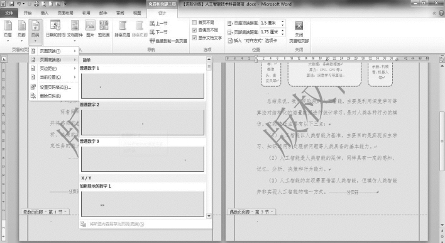
Task: Choose 设置页码格式 from the menu
Action: click(x=53, y=88)
